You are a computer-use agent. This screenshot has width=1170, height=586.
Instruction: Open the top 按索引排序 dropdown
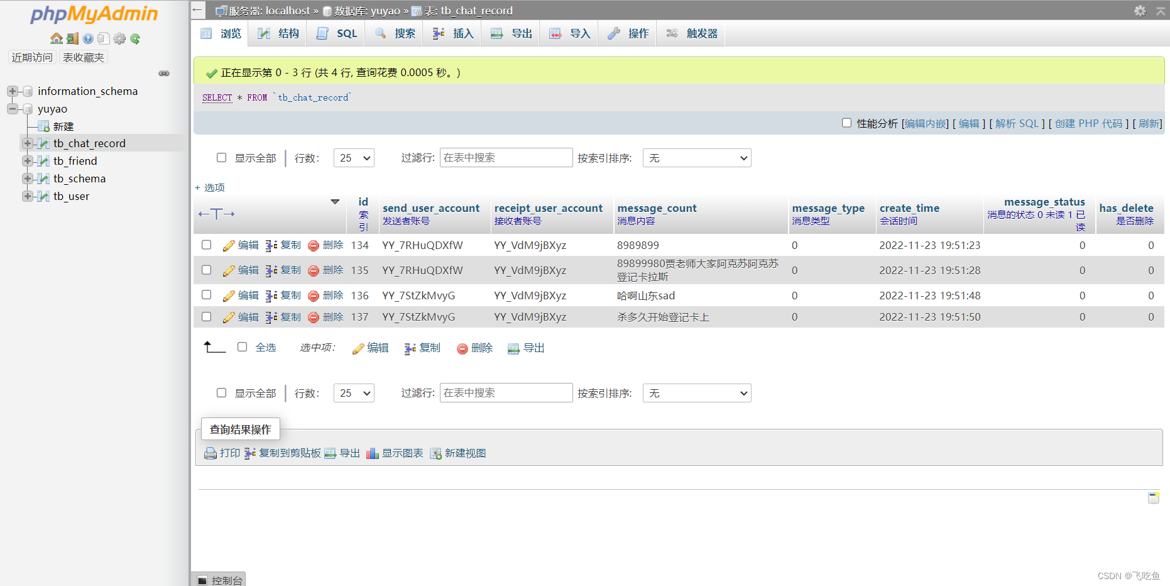pos(697,158)
